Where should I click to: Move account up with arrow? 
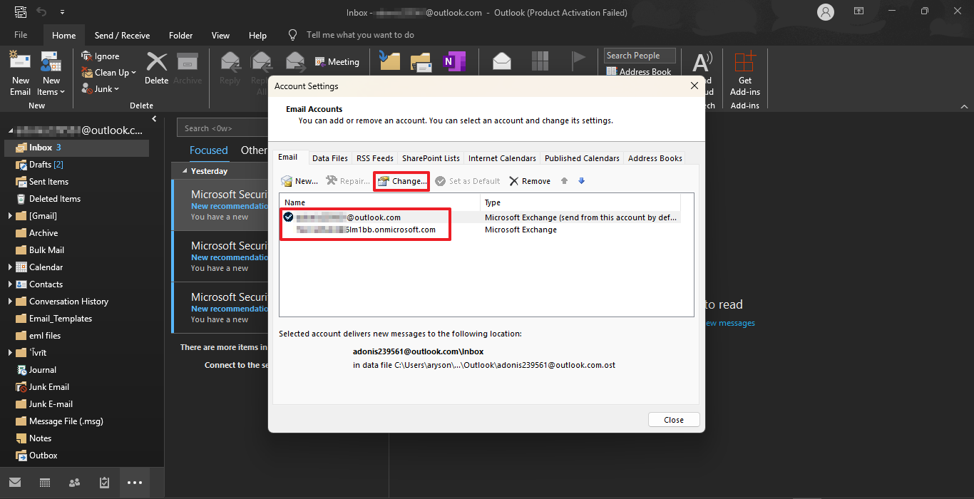click(564, 181)
